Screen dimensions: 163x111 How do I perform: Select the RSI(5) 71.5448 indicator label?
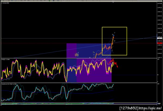pyautogui.click(x=5, y=60)
